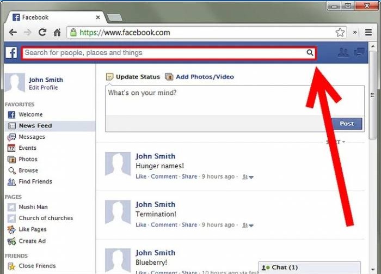Viewport: 381px width, 274px height.
Task: Click the sidebar profile picture thumbnail
Action: pos(15,83)
